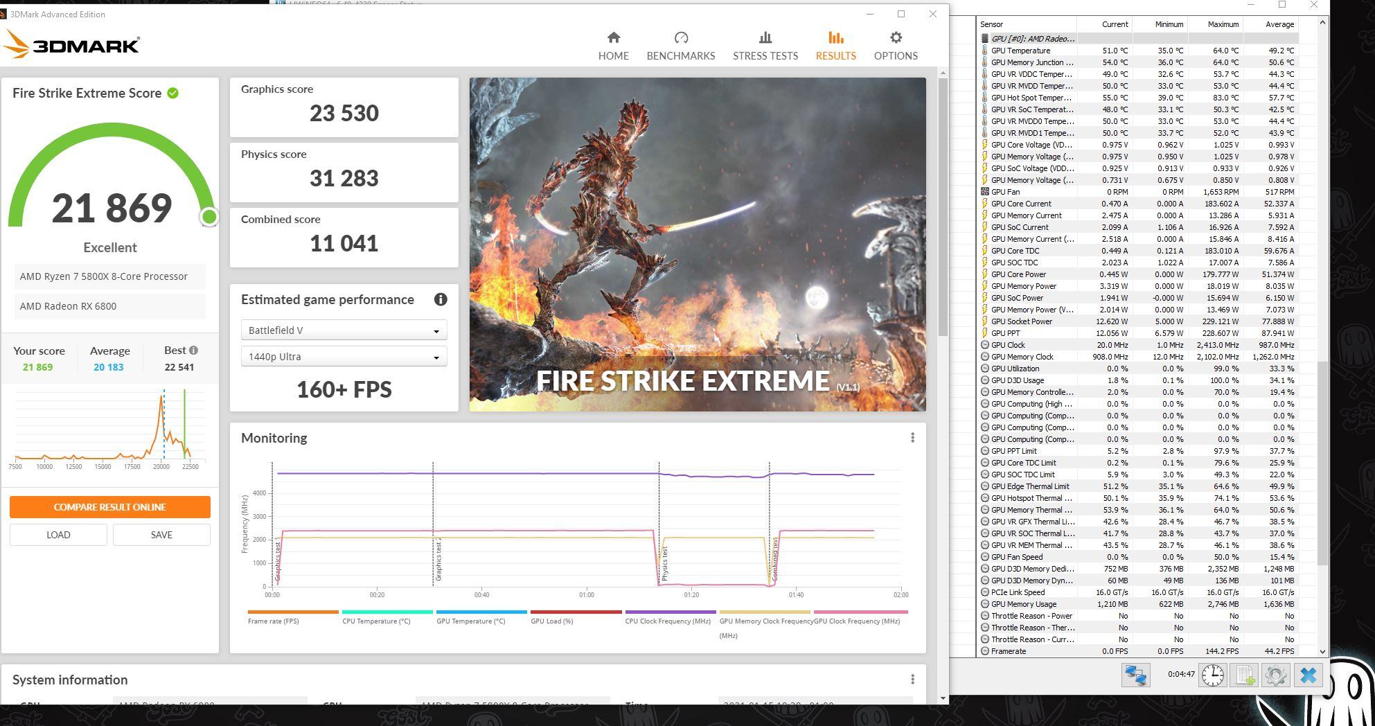Click the Physics score 31 283 card
This screenshot has width=1375, height=726.
point(344,172)
